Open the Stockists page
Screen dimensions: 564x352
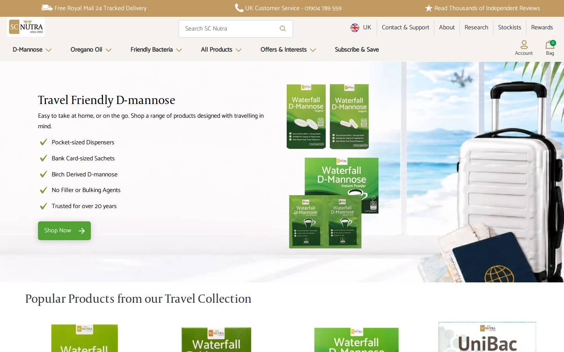click(510, 27)
